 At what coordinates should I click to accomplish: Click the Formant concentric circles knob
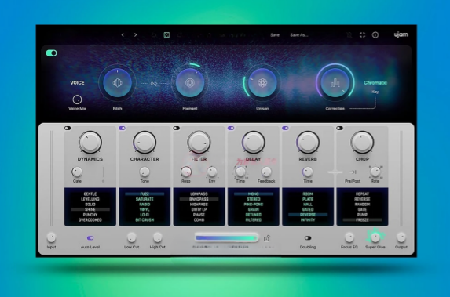pyautogui.click(x=190, y=83)
